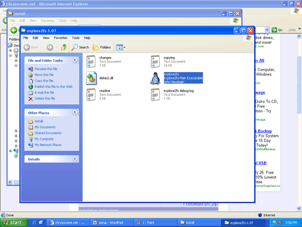Expand the Details panel
Viewport: 302px width, 227px height.
(75, 158)
